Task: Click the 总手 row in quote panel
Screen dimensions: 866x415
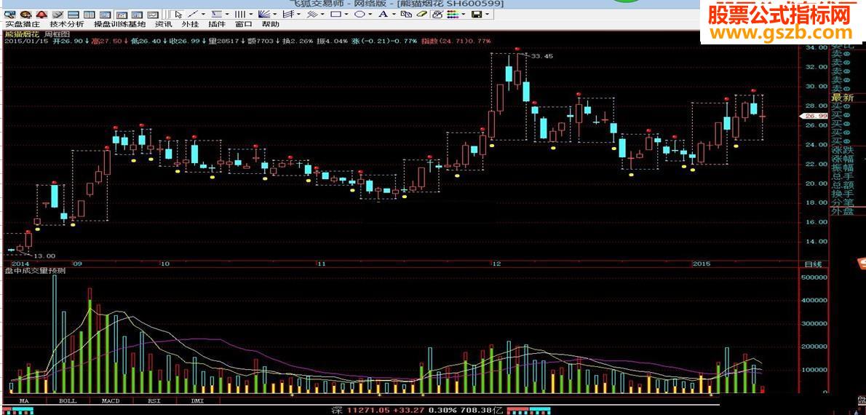Action: click(843, 177)
